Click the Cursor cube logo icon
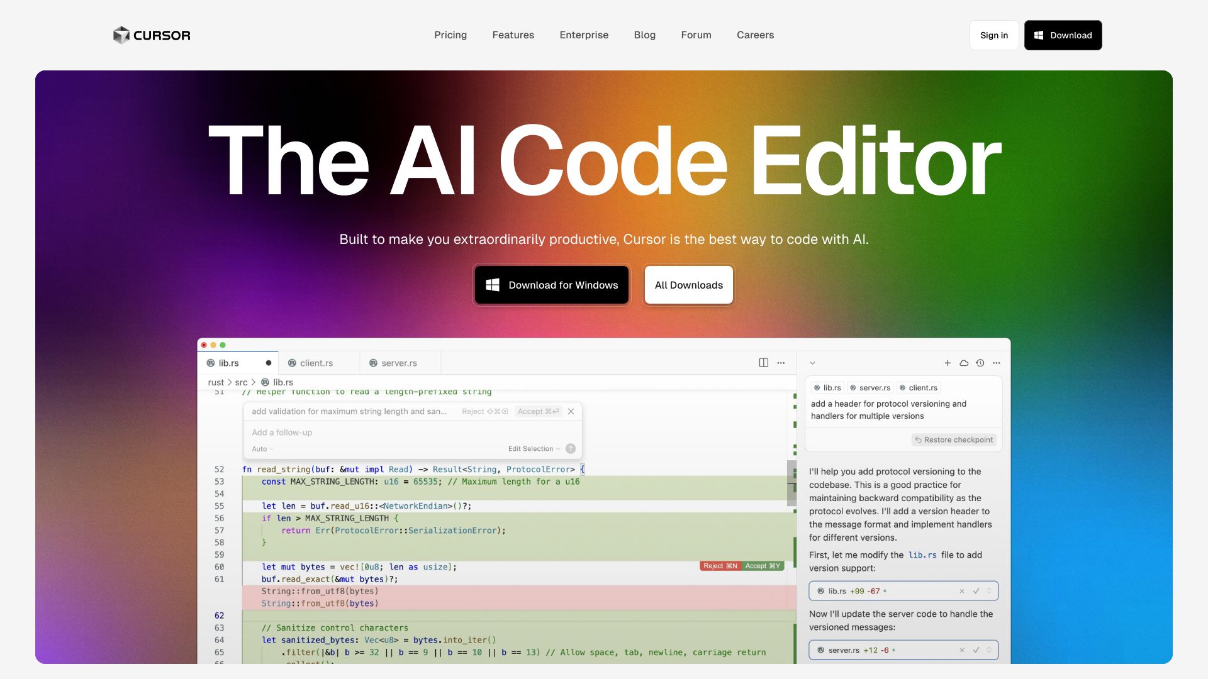This screenshot has height=679, width=1208. tap(121, 35)
